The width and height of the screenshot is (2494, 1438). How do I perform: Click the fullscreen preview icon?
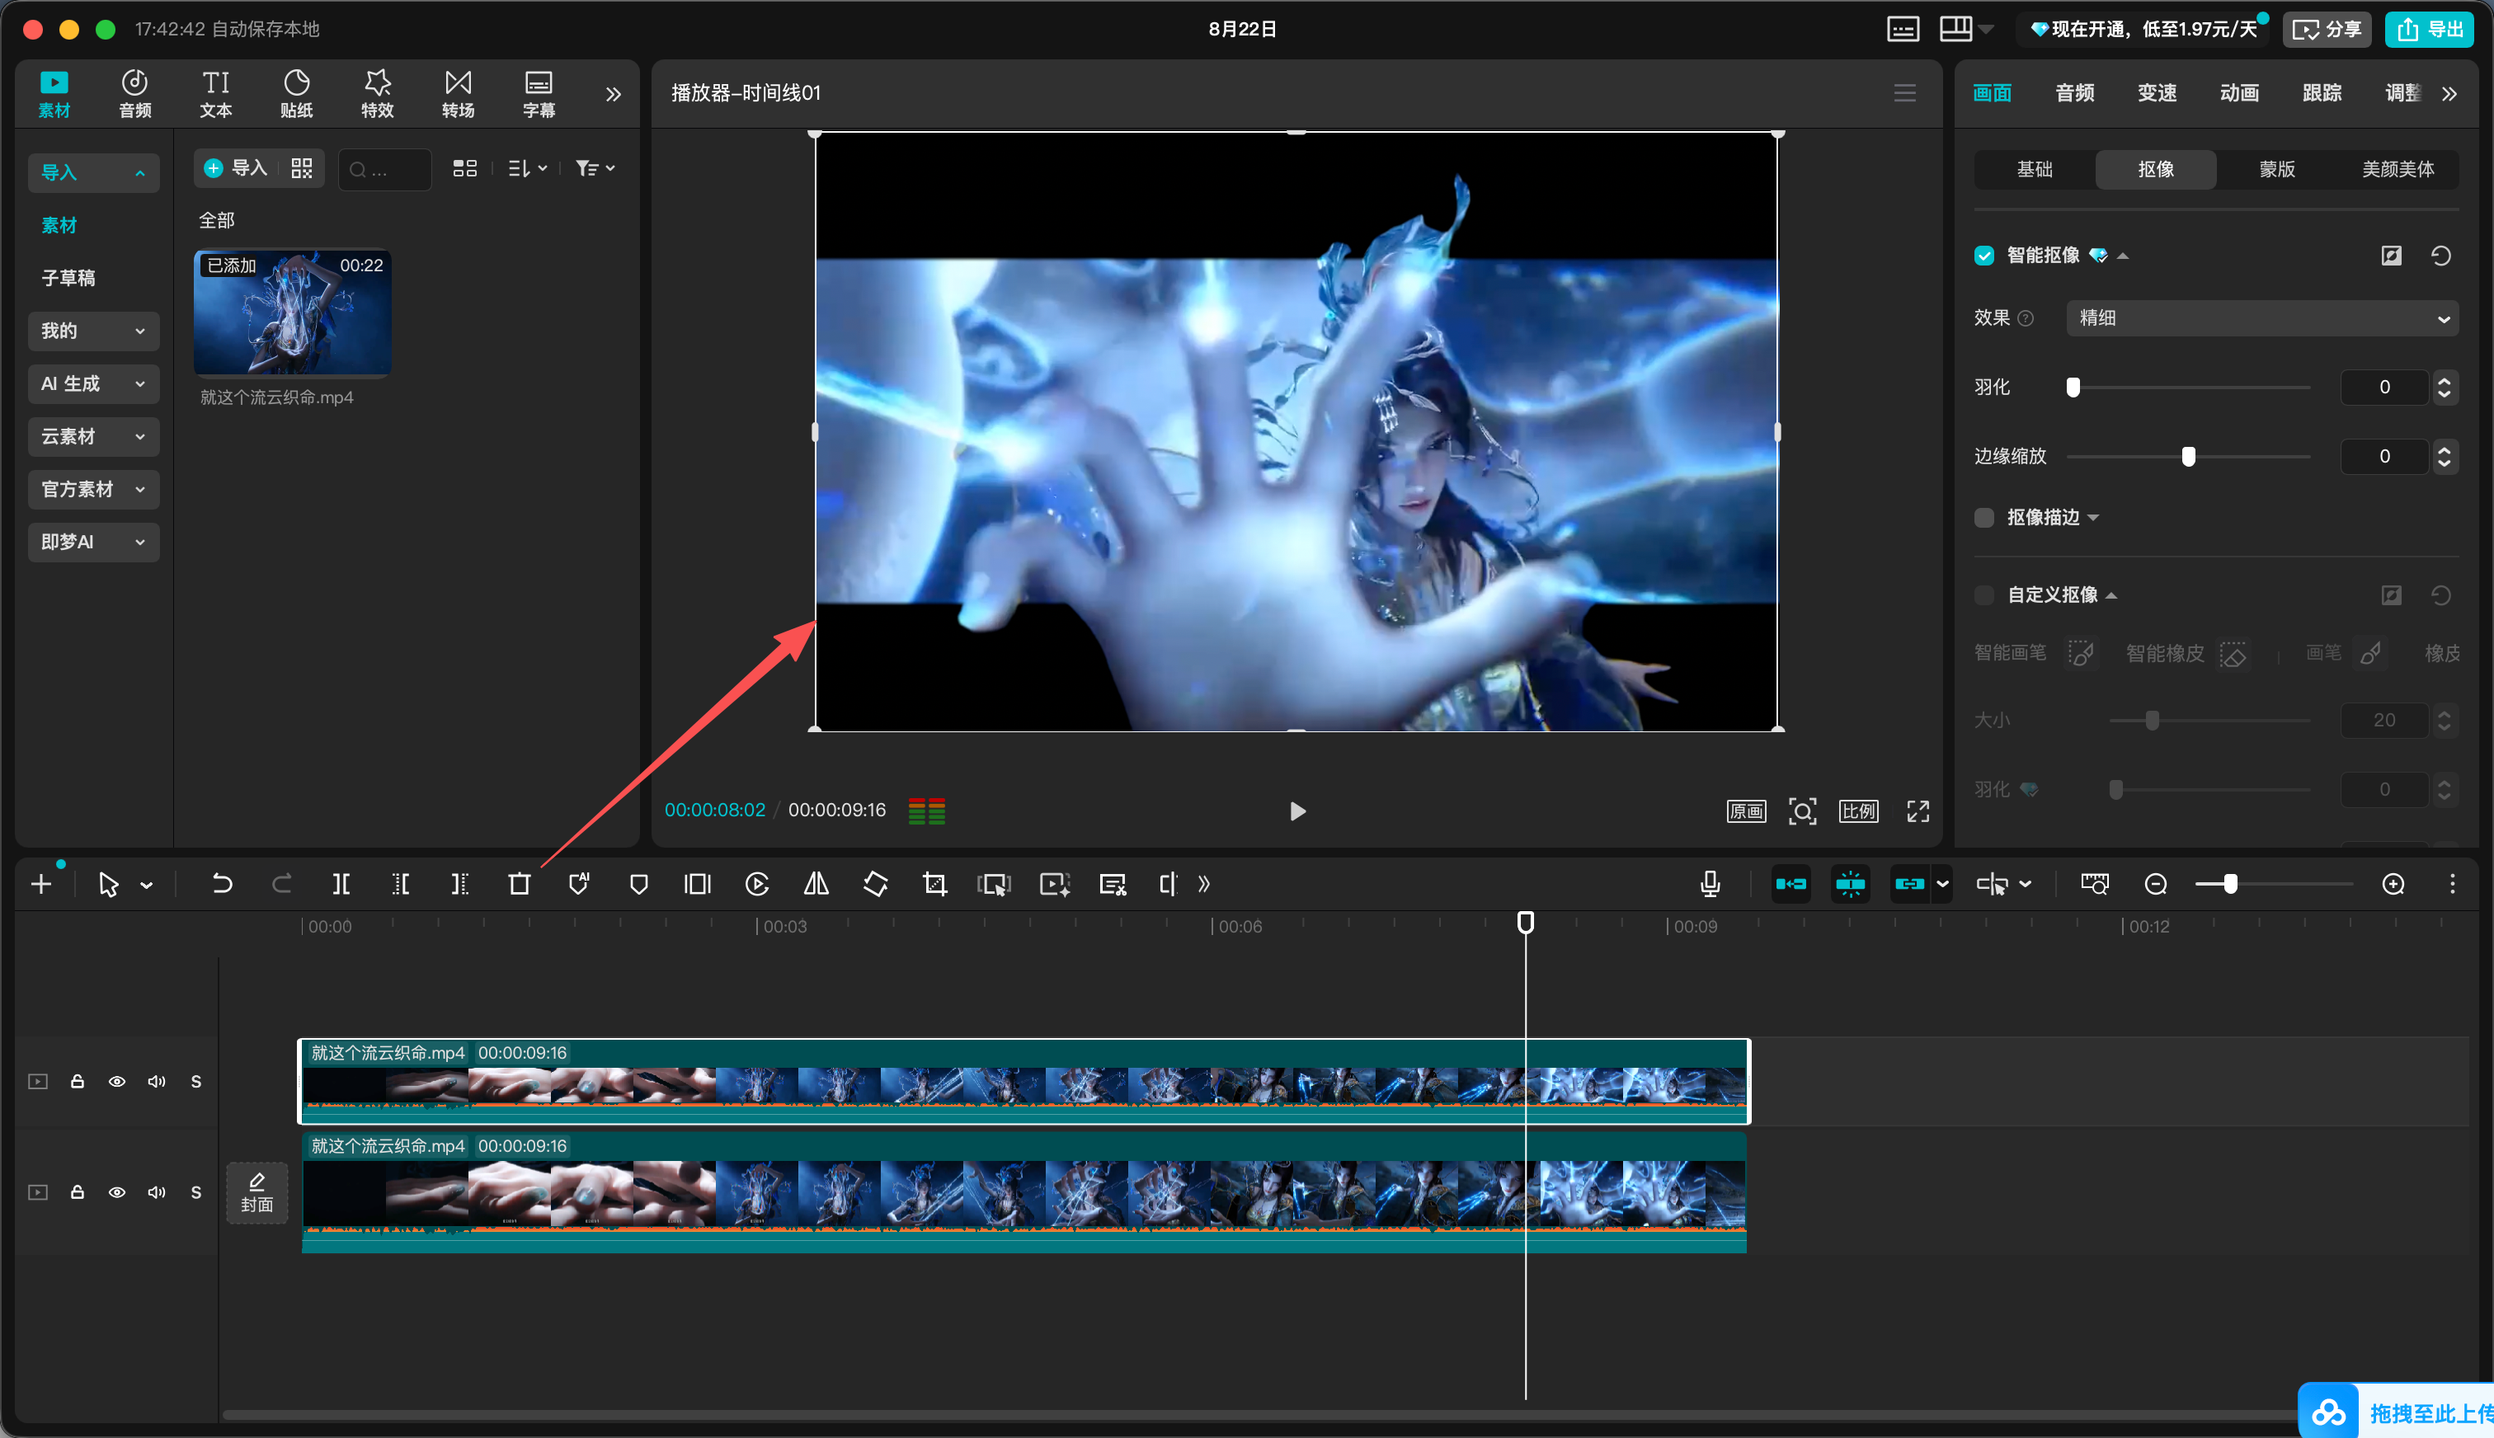coord(1918,811)
